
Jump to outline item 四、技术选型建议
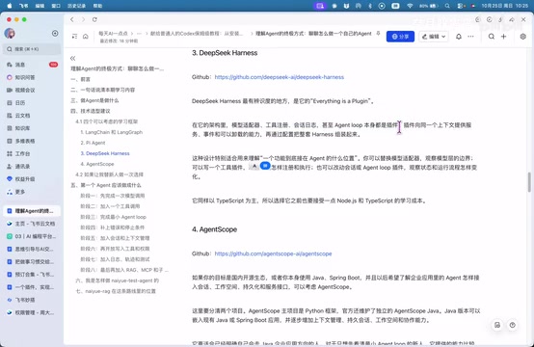[x=91, y=111]
